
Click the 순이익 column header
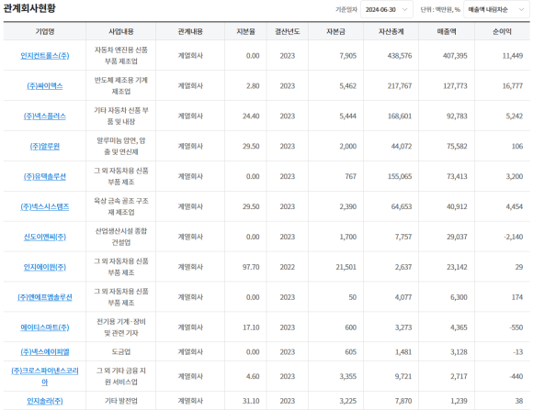tap(502, 31)
